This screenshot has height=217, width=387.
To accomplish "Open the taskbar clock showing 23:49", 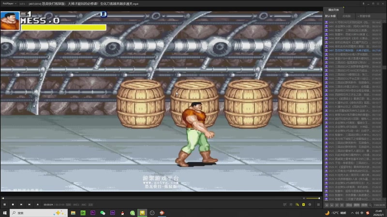I will (378, 213).
